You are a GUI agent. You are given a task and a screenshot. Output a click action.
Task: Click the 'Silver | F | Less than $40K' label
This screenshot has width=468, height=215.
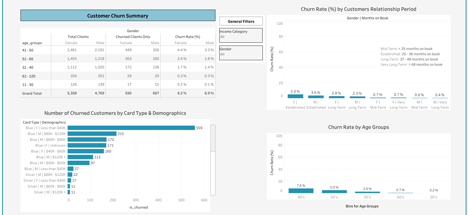(45, 181)
